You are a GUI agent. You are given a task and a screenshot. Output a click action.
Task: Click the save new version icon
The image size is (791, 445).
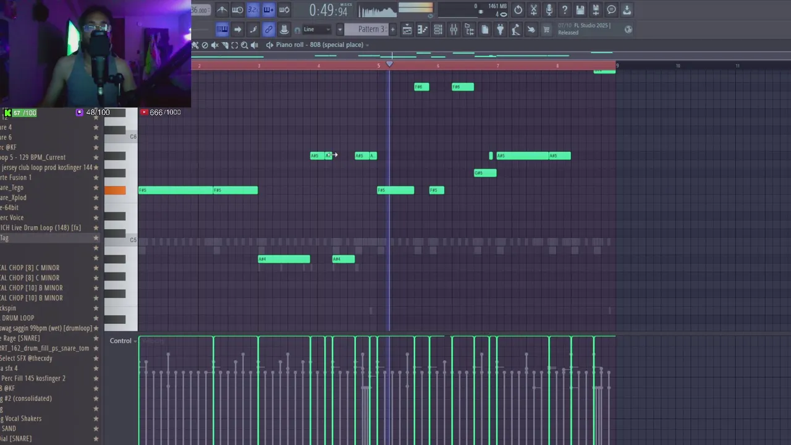[x=595, y=10]
